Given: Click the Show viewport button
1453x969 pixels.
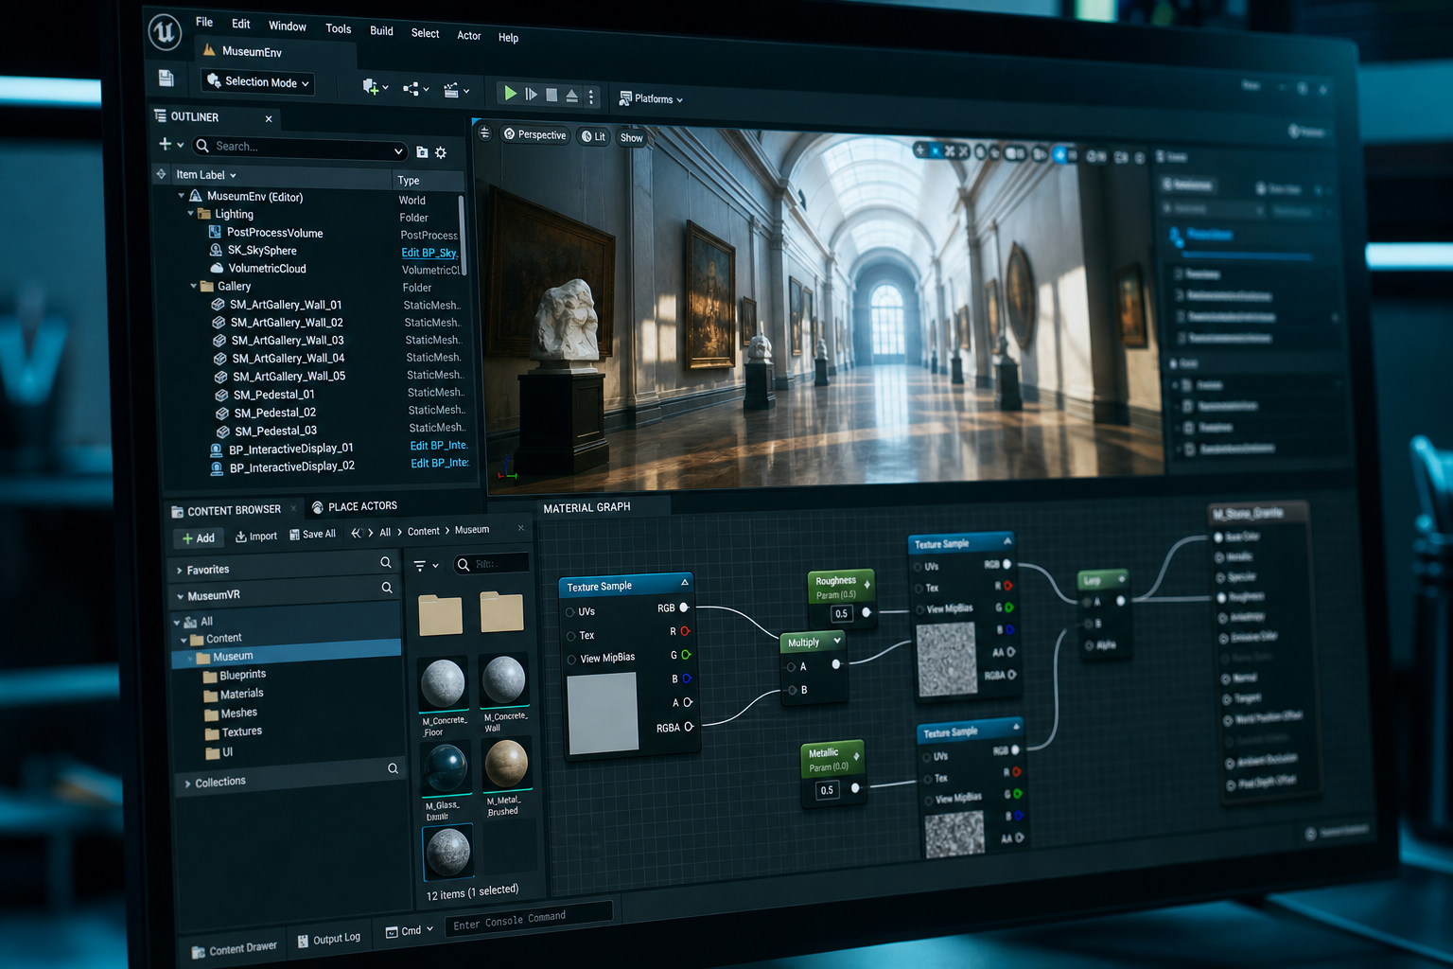Looking at the screenshot, I should tap(631, 138).
